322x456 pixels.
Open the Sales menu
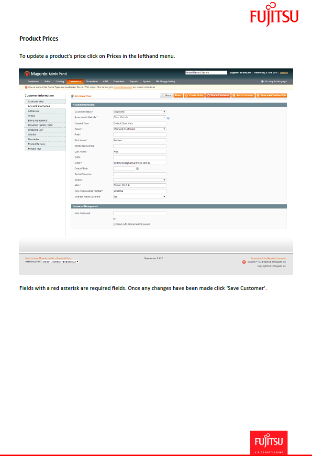coord(47,82)
